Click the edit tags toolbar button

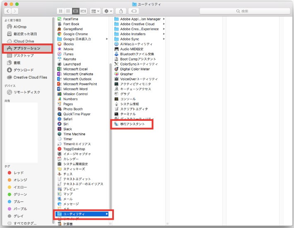[134, 11]
